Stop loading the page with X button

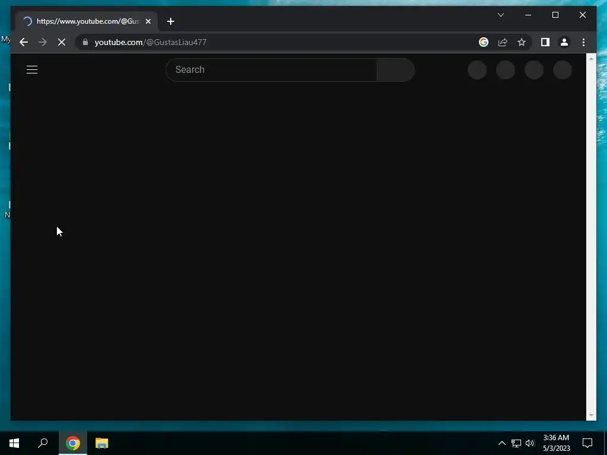[62, 42]
